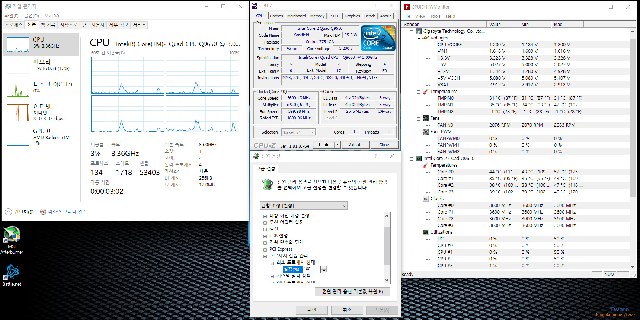This screenshot has height=320, width=640.
Task: Sort by the Max column header in HWMonitor
Action: (567, 24)
